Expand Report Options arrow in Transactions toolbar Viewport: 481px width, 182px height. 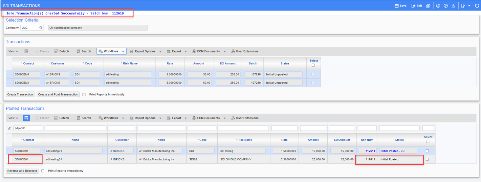(x=160, y=52)
